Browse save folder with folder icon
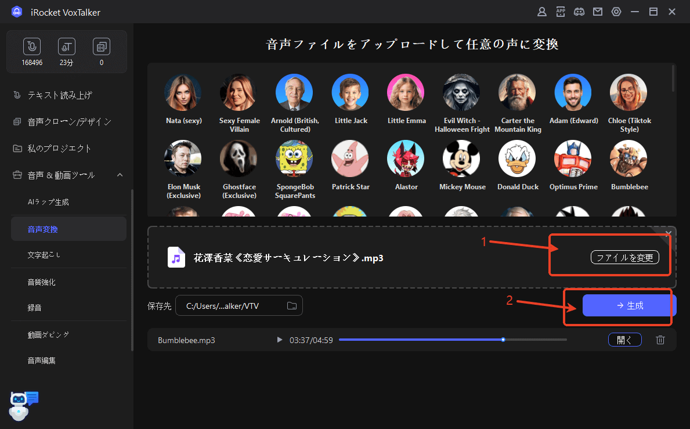 click(292, 306)
